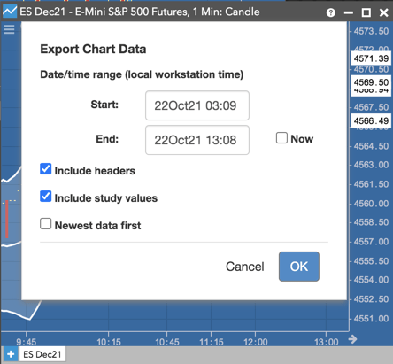Click the End date/time field
The height and width of the screenshot is (364, 393).
coord(197,140)
